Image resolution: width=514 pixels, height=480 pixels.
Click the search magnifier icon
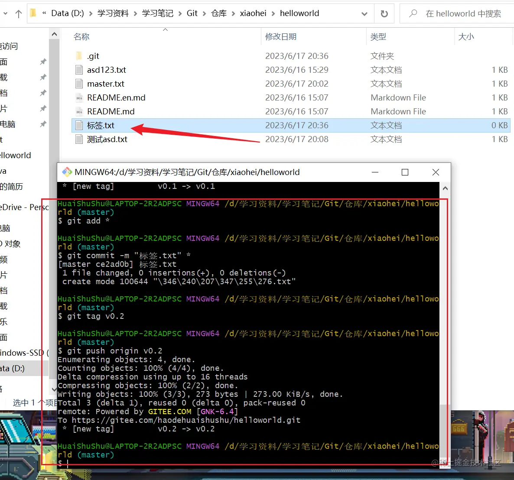tap(413, 13)
